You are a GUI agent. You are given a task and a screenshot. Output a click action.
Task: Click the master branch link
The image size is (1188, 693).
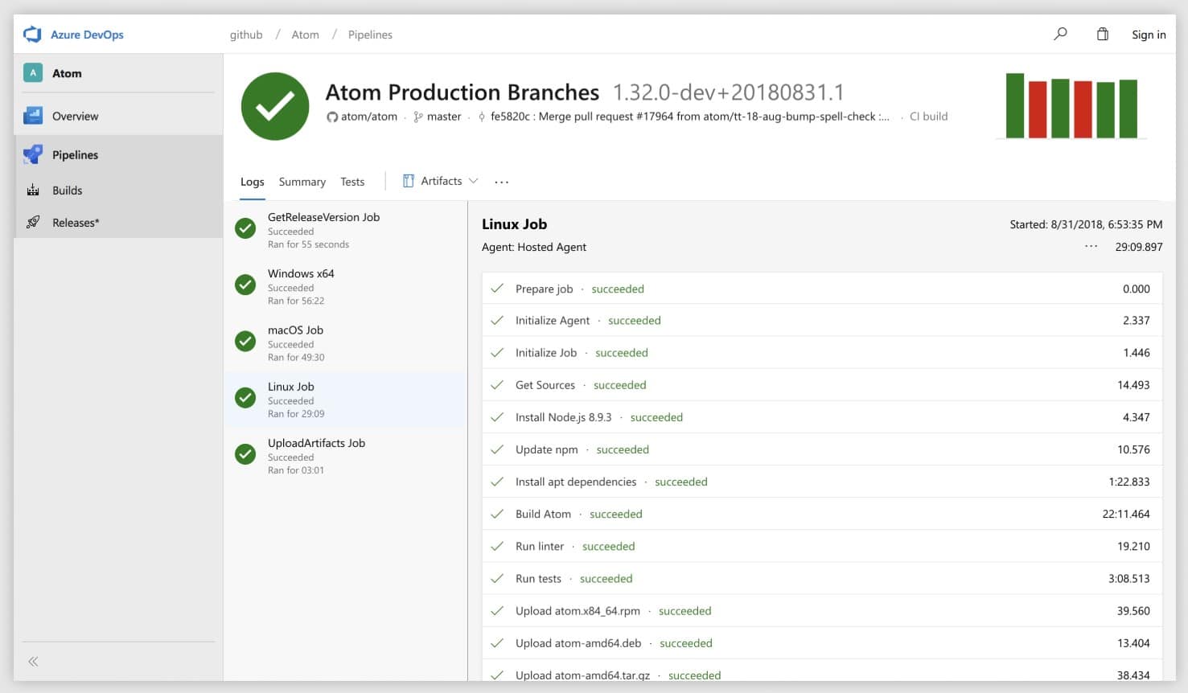444,117
